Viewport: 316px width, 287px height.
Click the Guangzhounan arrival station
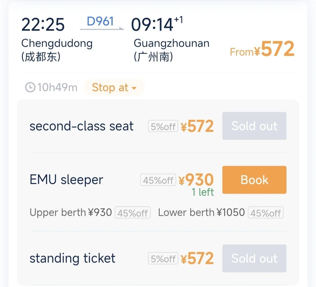pos(171,50)
